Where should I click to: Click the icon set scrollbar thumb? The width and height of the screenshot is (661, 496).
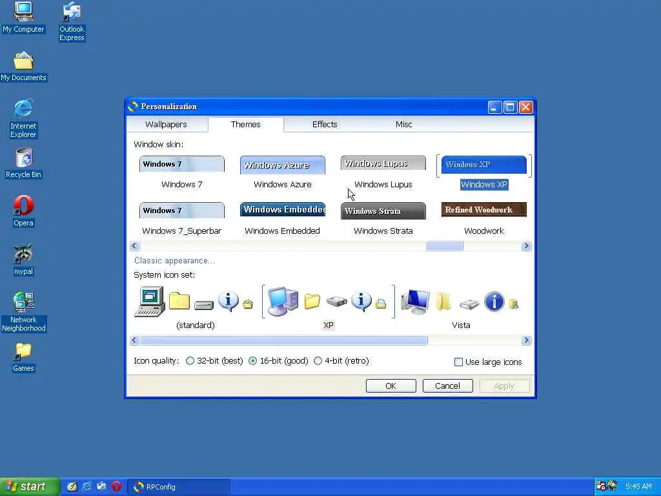tap(284, 340)
